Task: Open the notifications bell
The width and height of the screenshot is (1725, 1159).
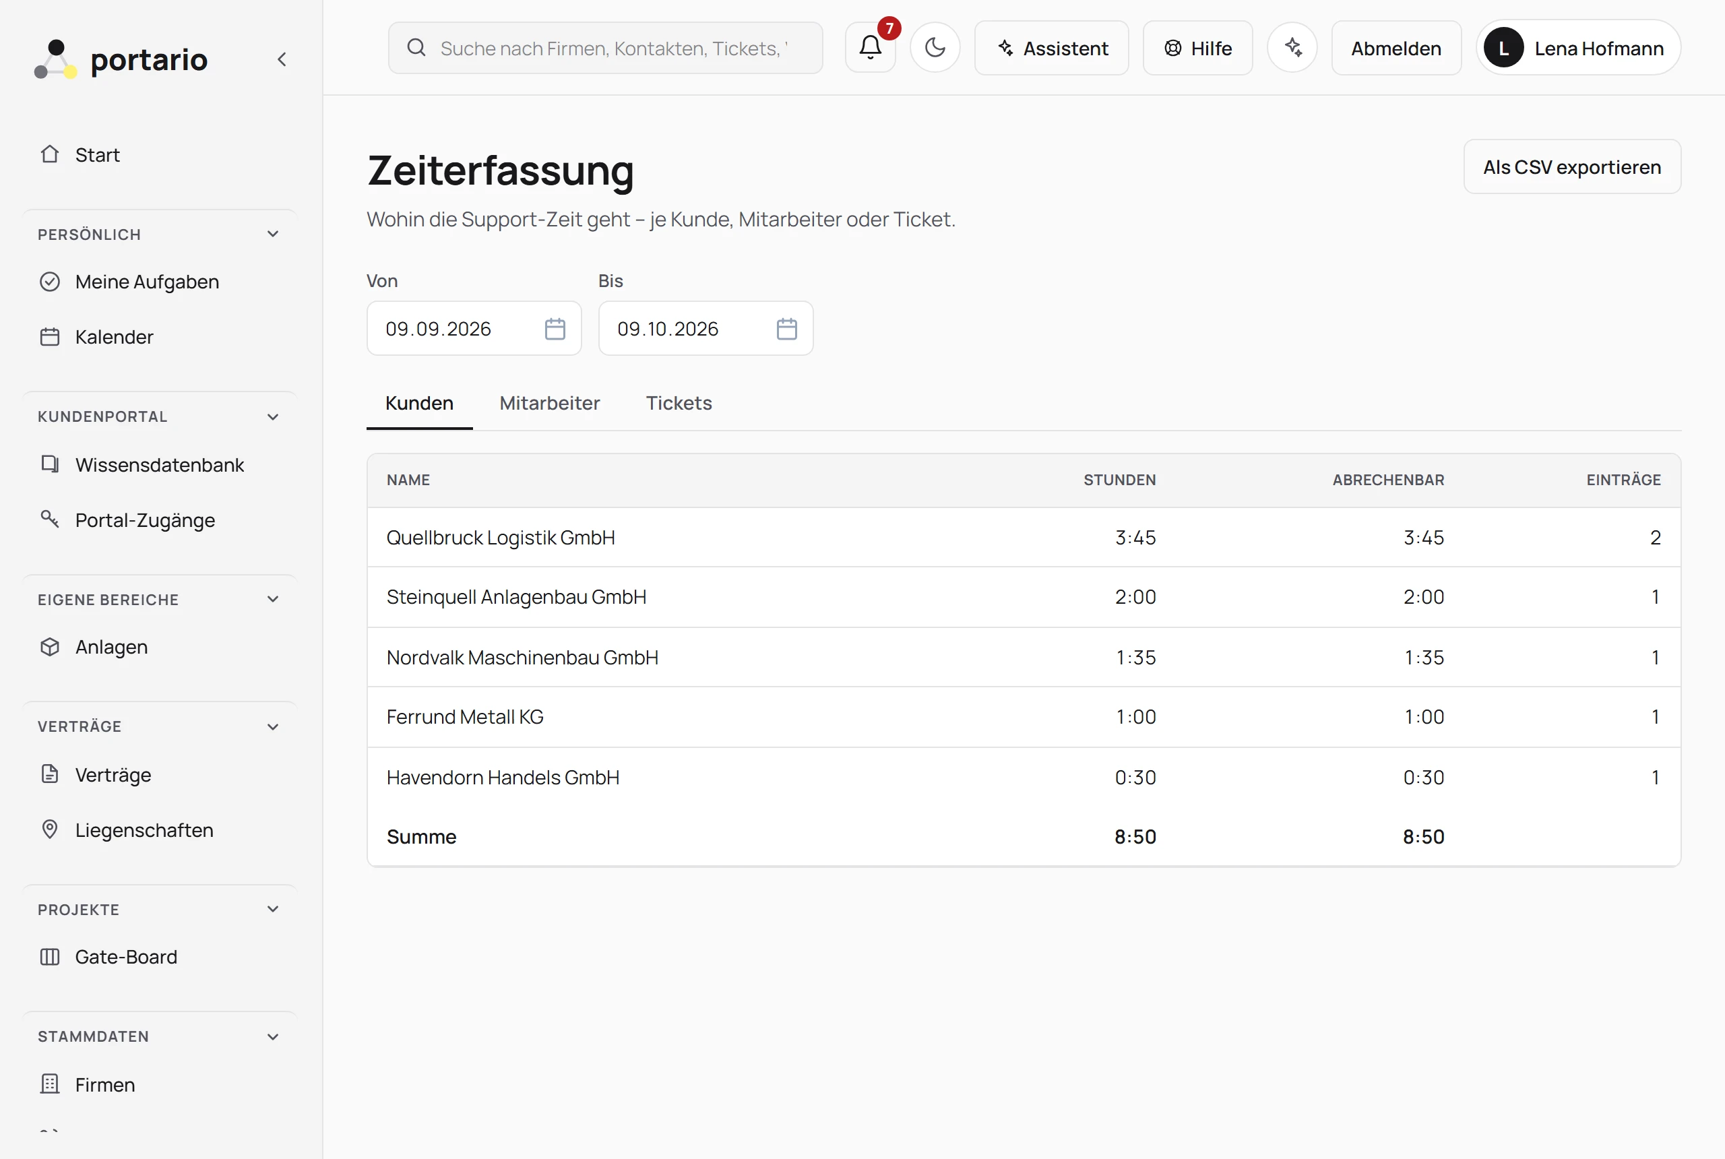Action: coord(870,48)
